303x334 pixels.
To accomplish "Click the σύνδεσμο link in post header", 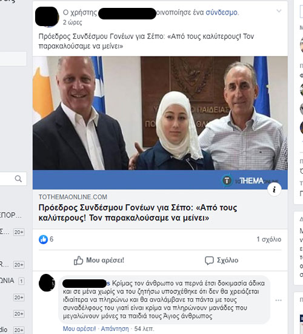I will tap(221, 12).
